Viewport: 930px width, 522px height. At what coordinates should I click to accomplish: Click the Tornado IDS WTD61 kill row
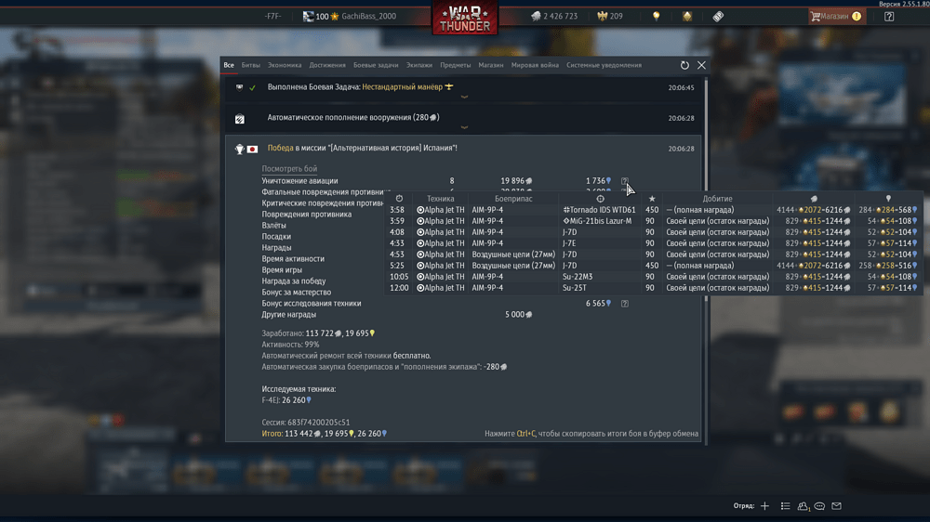pos(654,210)
